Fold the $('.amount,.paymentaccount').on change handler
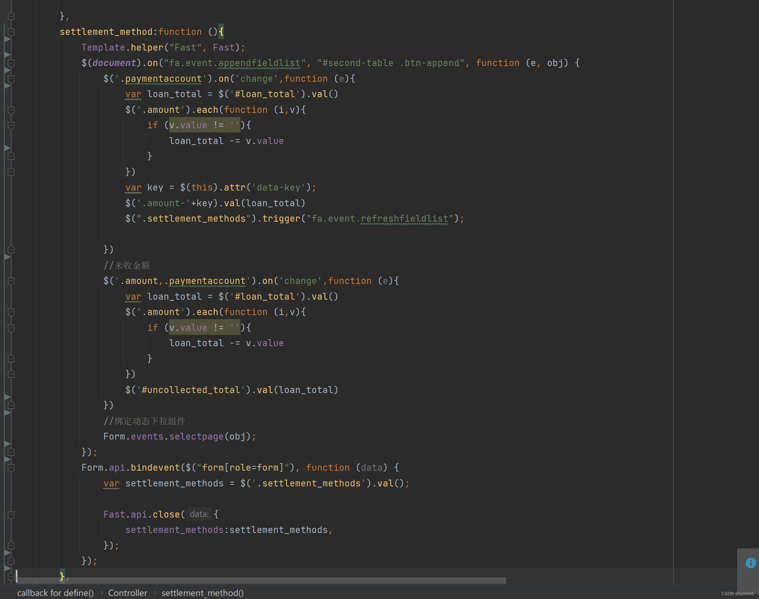 tap(11, 281)
